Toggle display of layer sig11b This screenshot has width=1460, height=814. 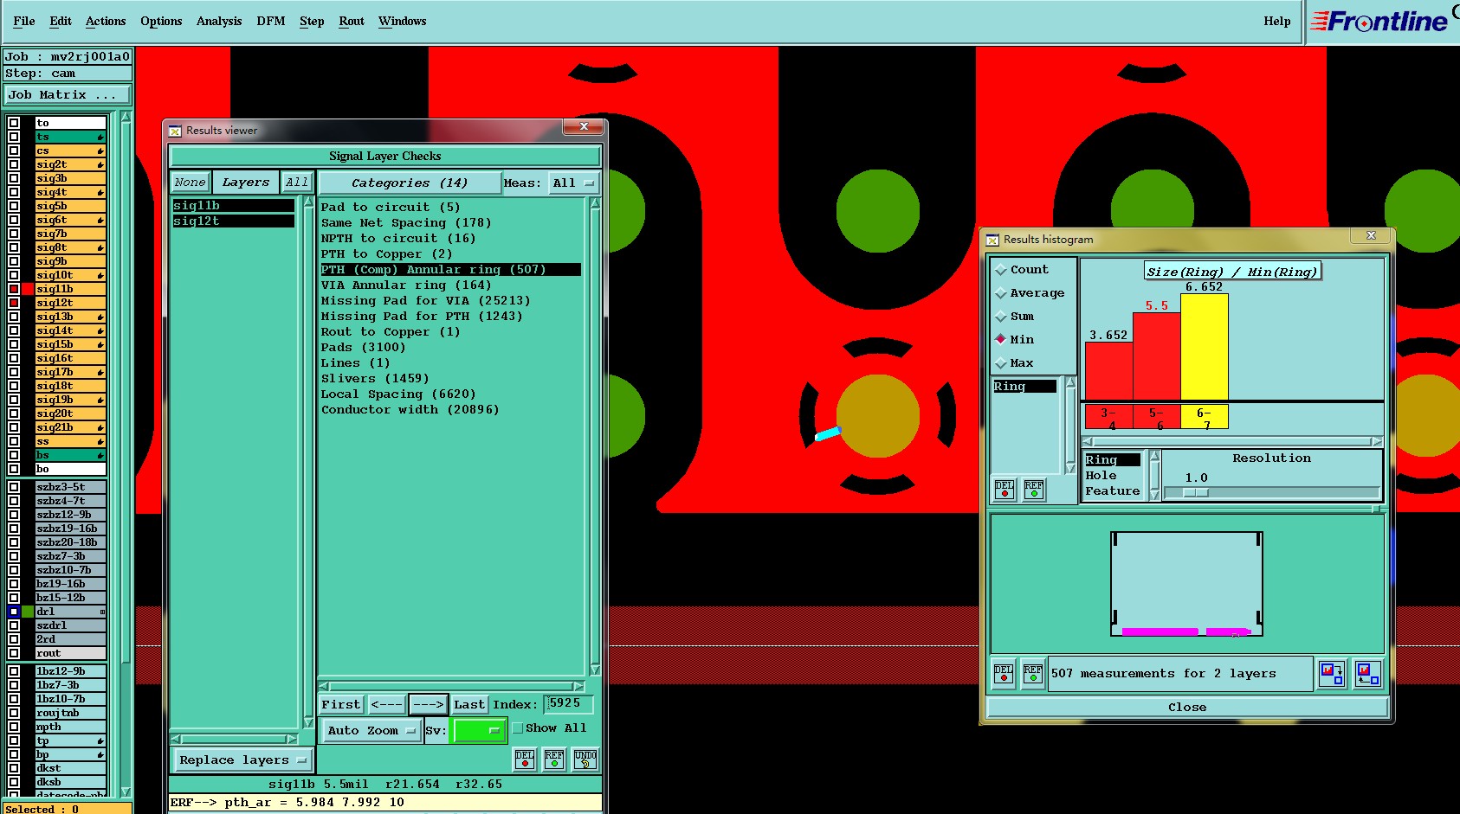coord(14,289)
